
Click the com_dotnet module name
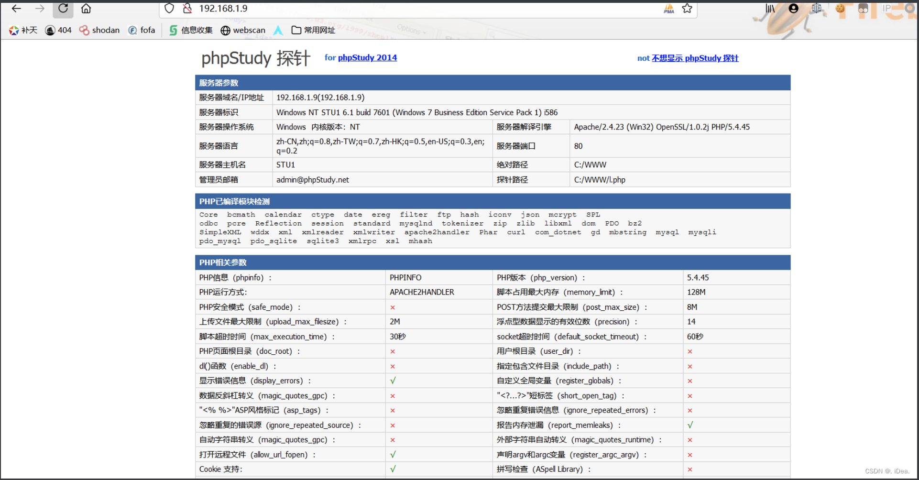coord(558,232)
